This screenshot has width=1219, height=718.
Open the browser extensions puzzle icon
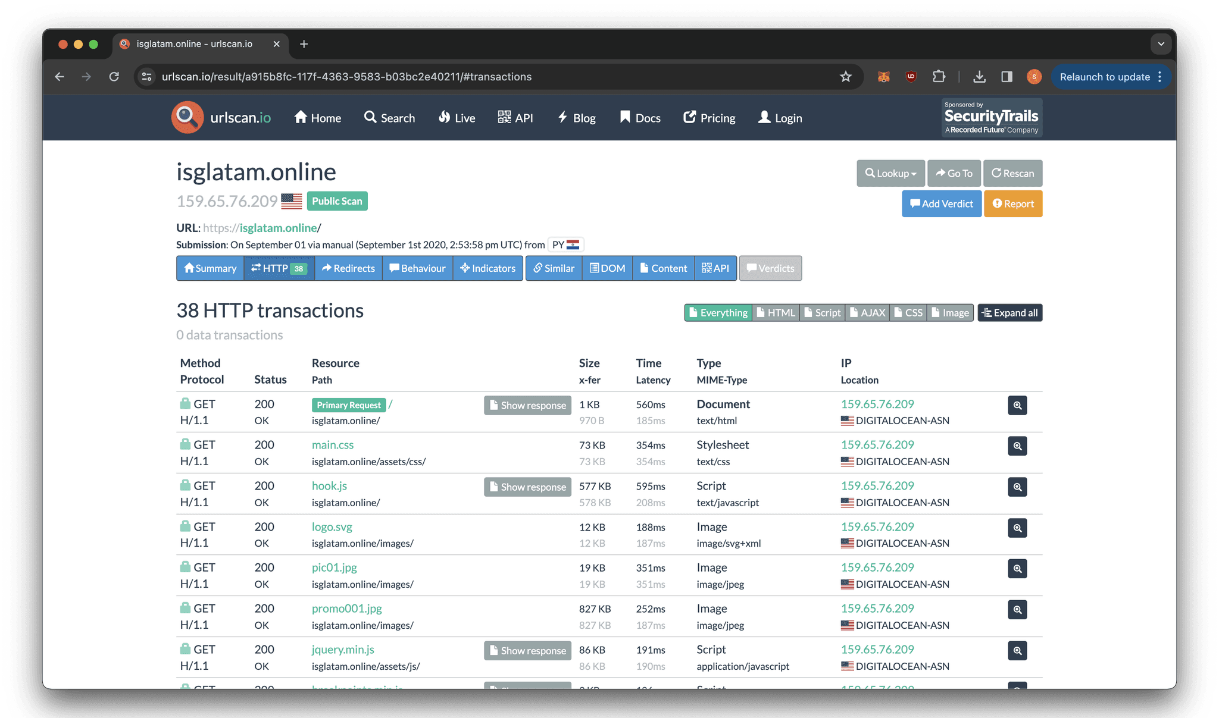click(x=939, y=77)
